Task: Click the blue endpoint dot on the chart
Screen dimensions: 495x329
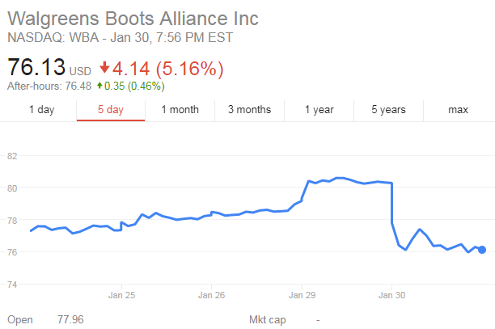Action: [x=482, y=250]
